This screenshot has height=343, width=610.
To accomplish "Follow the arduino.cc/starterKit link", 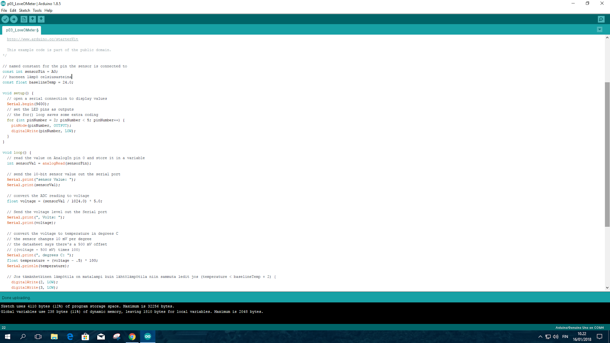I will [x=42, y=39].
